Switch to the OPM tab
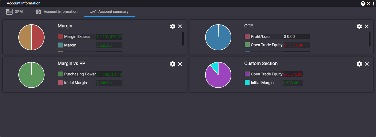 point(15,12)
